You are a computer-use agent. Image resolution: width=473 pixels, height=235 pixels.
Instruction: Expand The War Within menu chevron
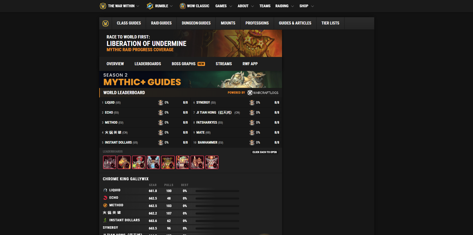(x=138, y=6)
